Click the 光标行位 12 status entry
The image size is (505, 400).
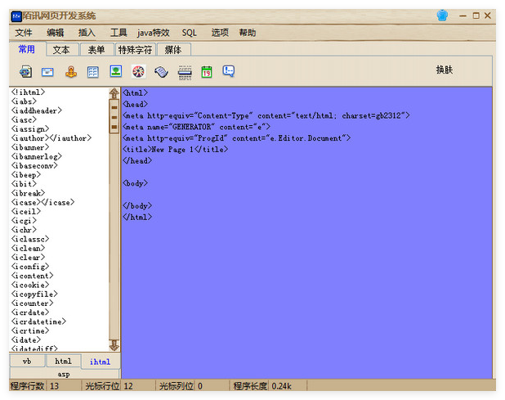(109, 386)
